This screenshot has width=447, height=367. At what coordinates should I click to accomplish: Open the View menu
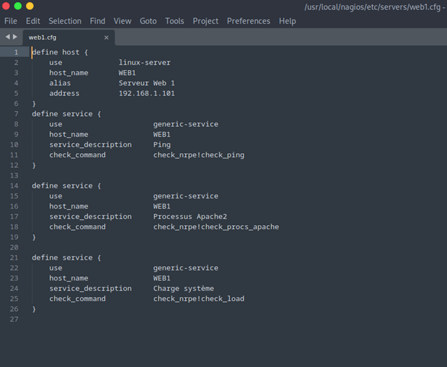(x=122, y=21)
